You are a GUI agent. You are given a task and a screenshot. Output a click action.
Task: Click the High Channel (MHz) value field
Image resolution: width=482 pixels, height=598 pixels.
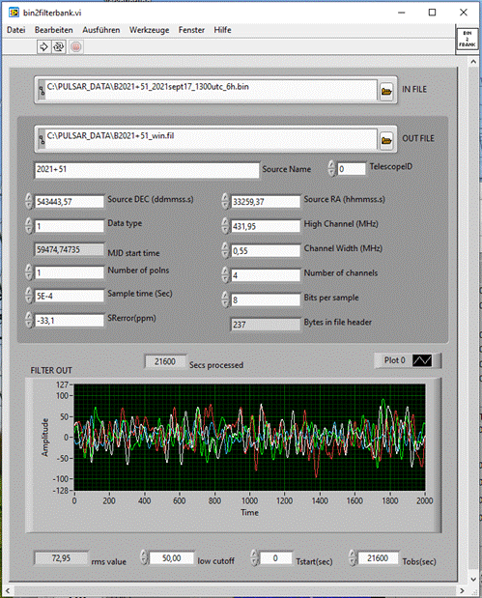pyautogui.click(x=266, y=226)
